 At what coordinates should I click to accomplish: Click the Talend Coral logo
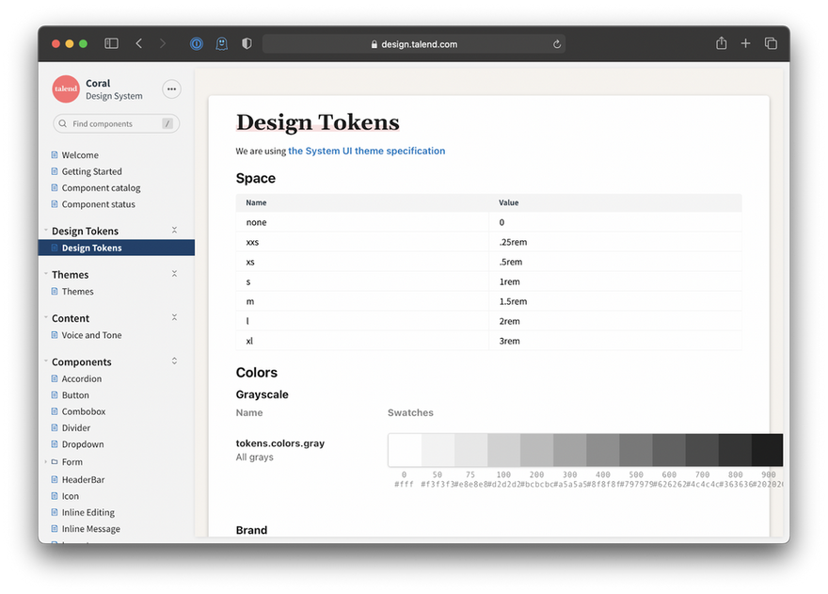coord(66,88)
